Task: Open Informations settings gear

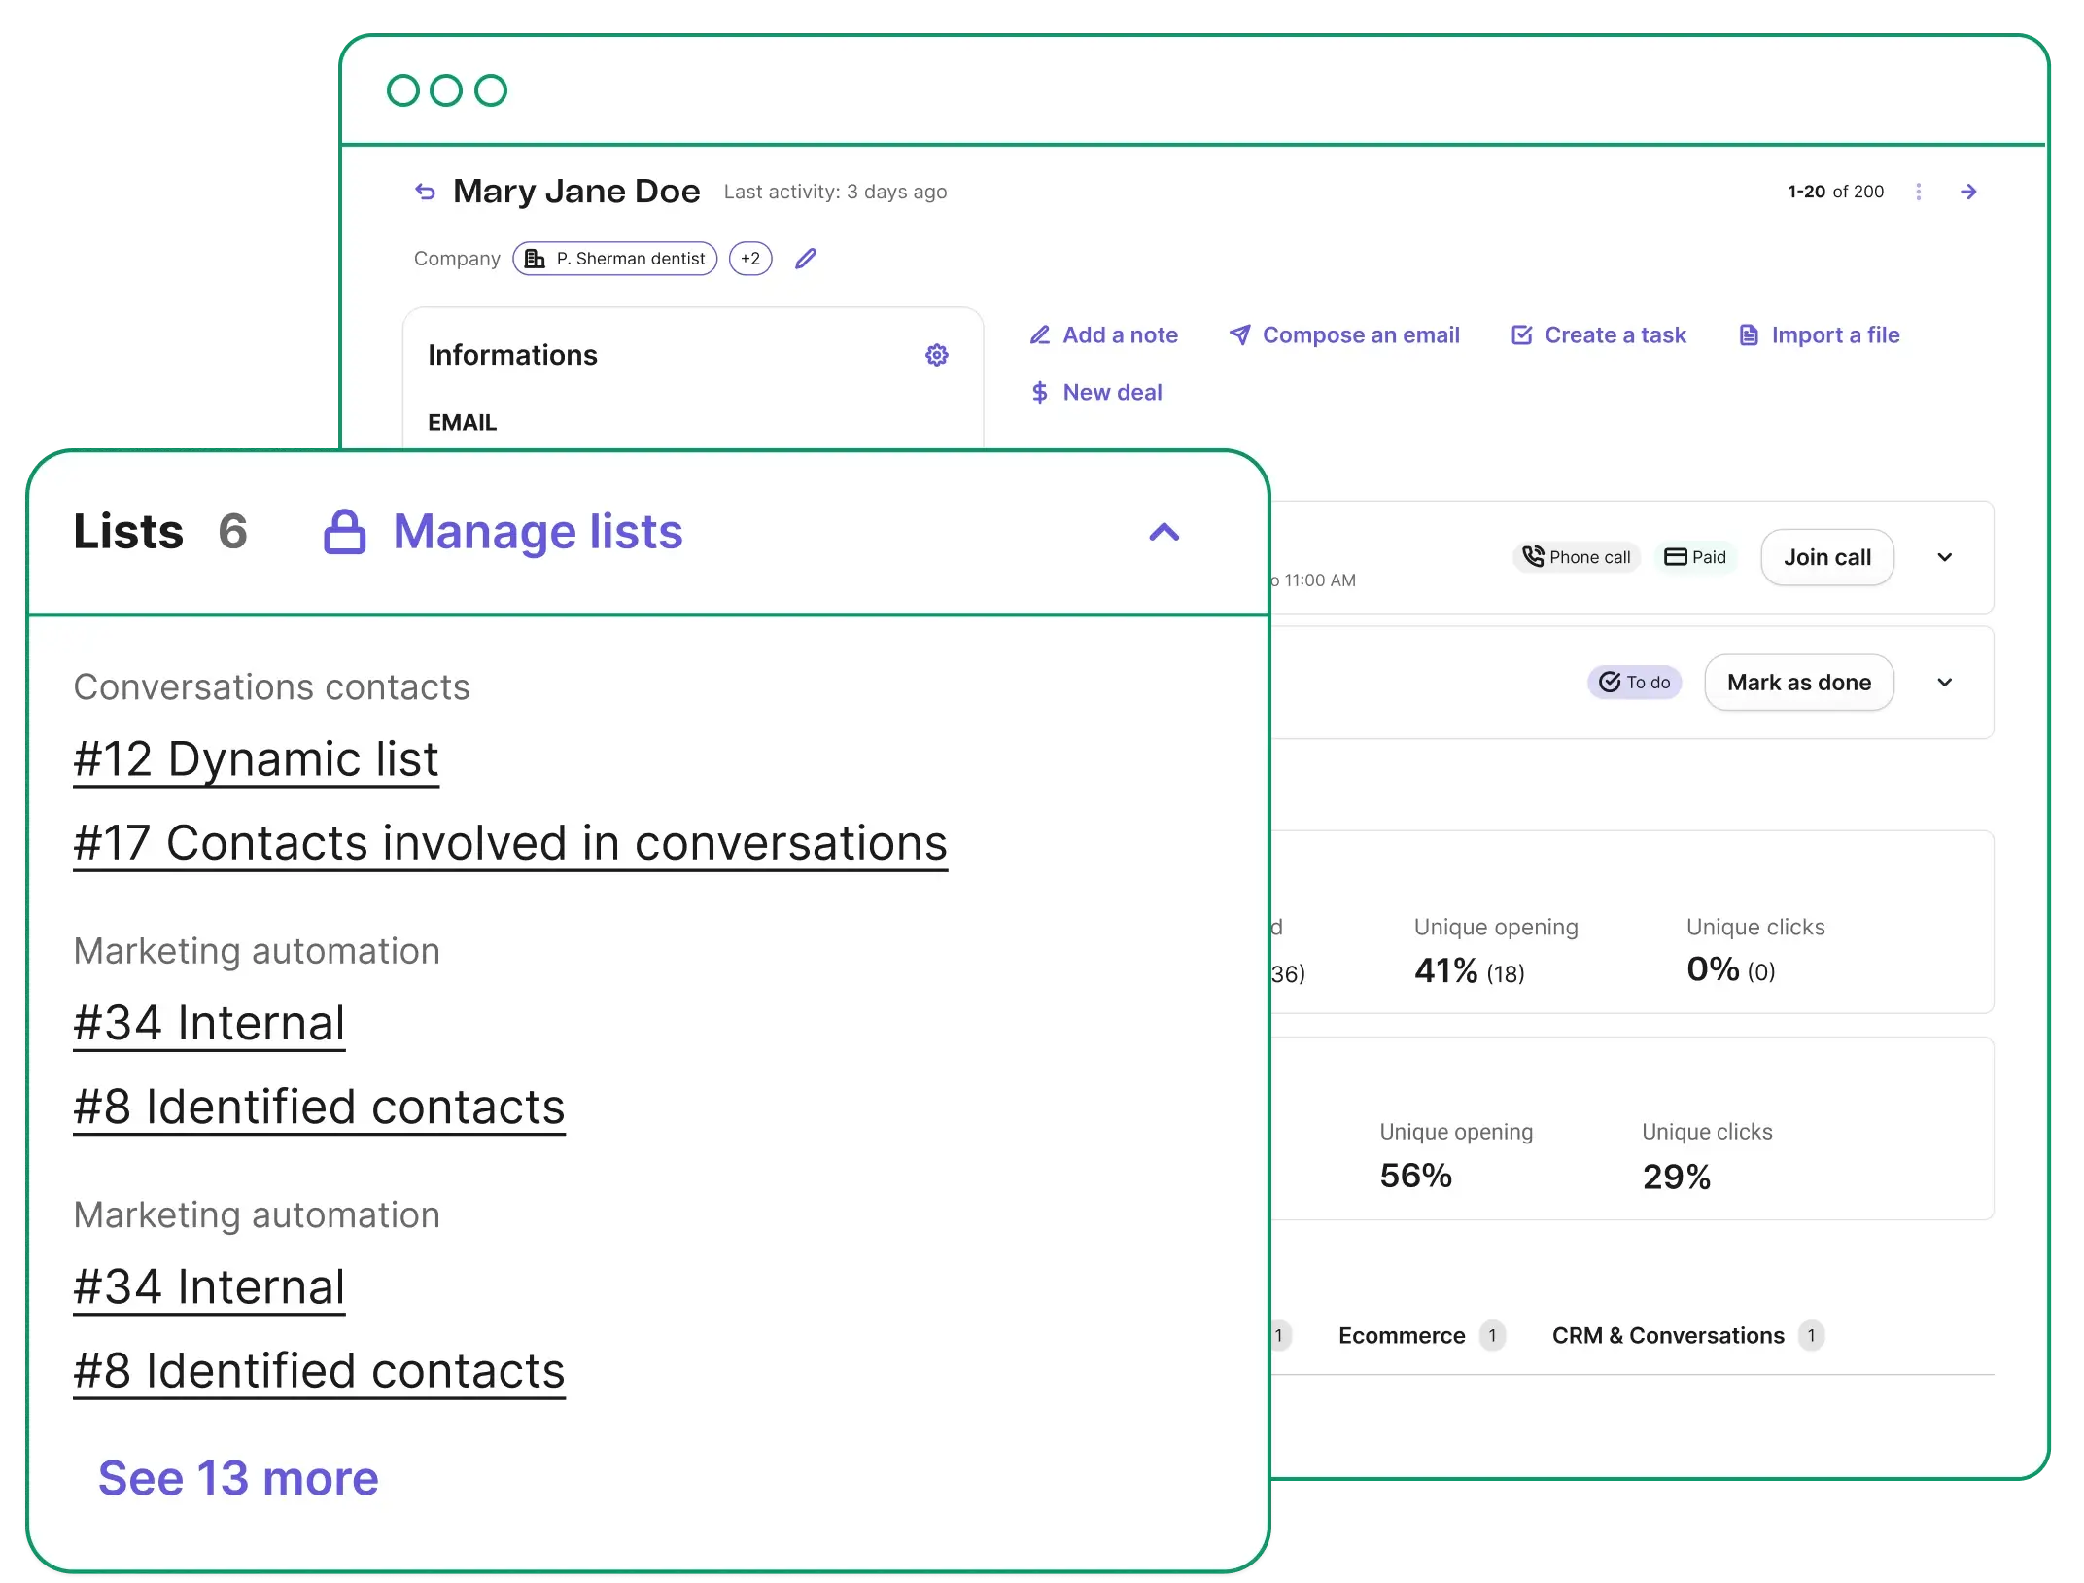Action: [936, 355]
